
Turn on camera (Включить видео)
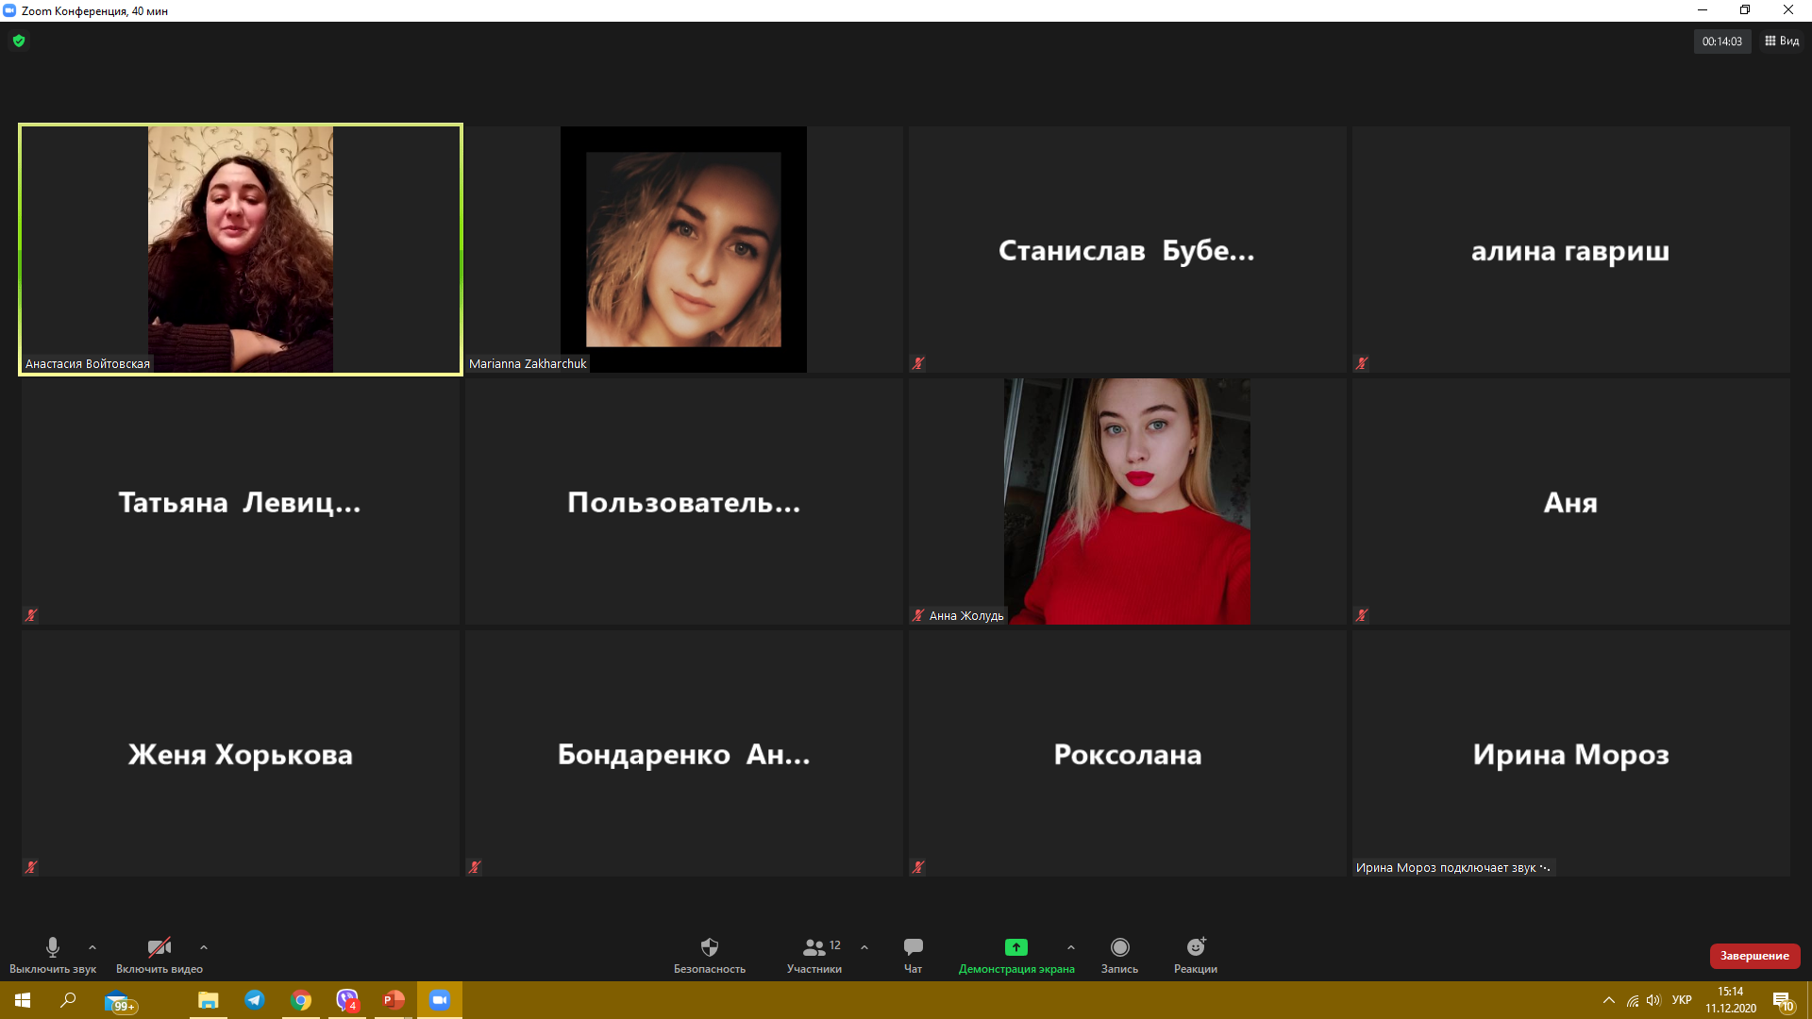coord(159,954)
